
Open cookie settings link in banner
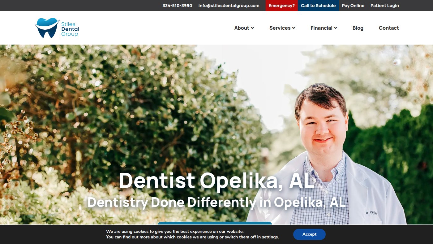(270, 237)
